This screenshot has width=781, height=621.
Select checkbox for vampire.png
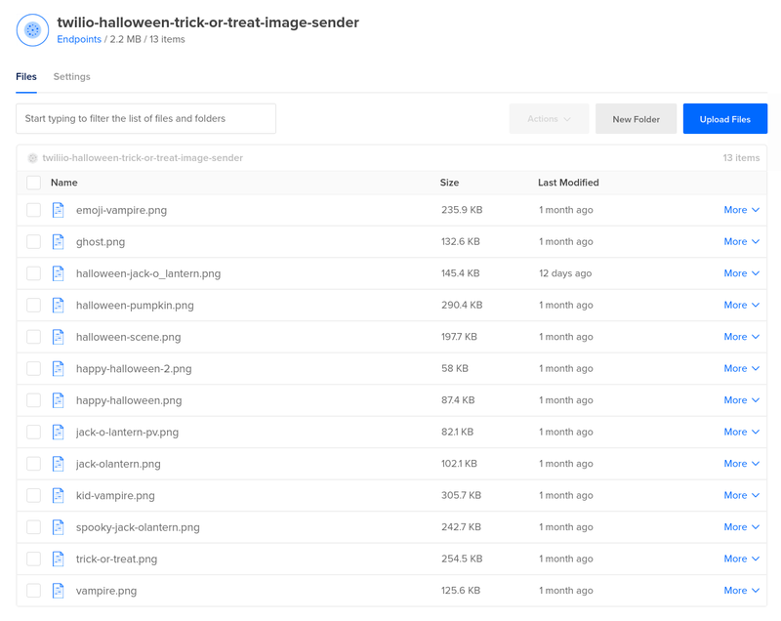[x=33, y=591]
